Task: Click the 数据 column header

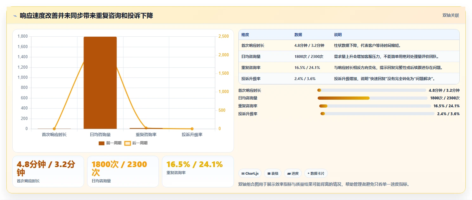Action: (x=298, y=35)
